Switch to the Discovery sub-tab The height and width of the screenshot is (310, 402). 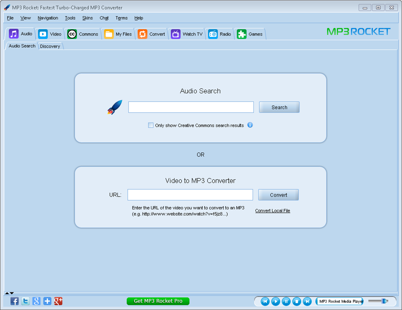click(x=50, y=46)
